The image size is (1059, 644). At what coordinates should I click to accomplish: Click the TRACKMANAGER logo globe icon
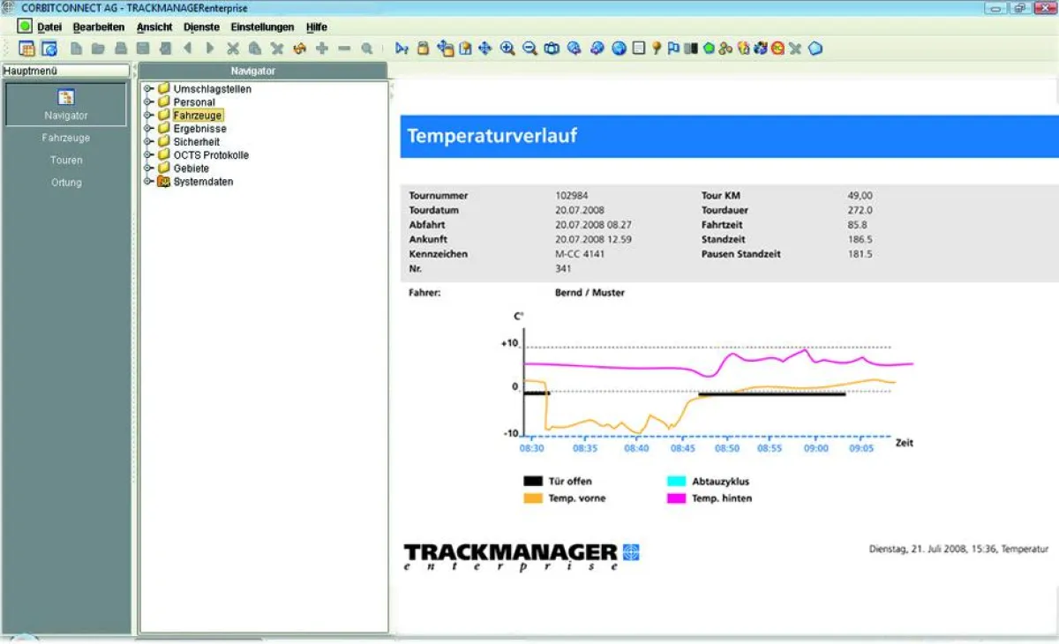[630, 552]
